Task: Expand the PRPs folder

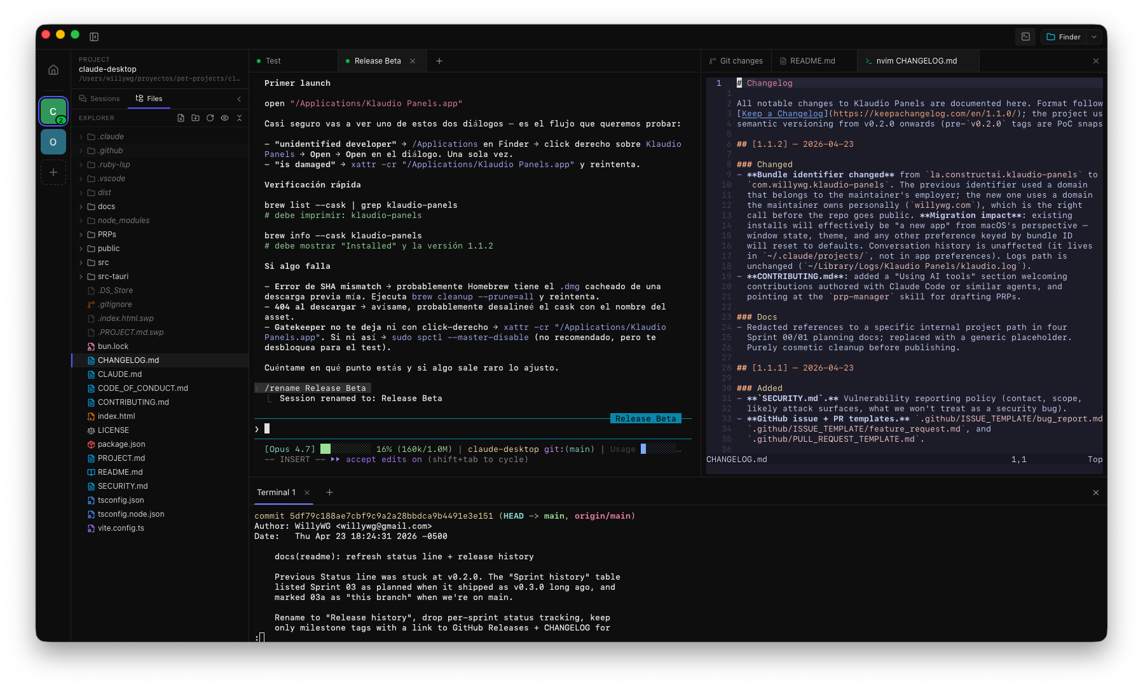Action: [x=160, y=235]
